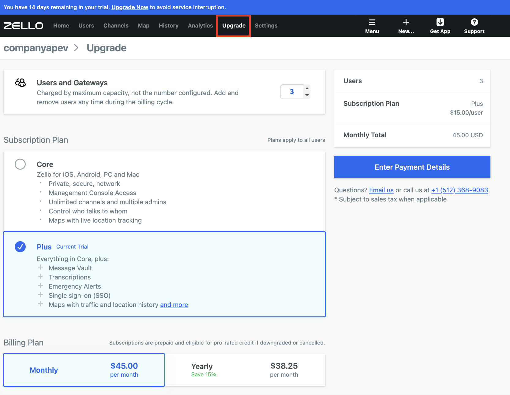The width and height of the screenshot is (510, 395).
Task: Open the Settings tab
Action: (x=266, y=26)
